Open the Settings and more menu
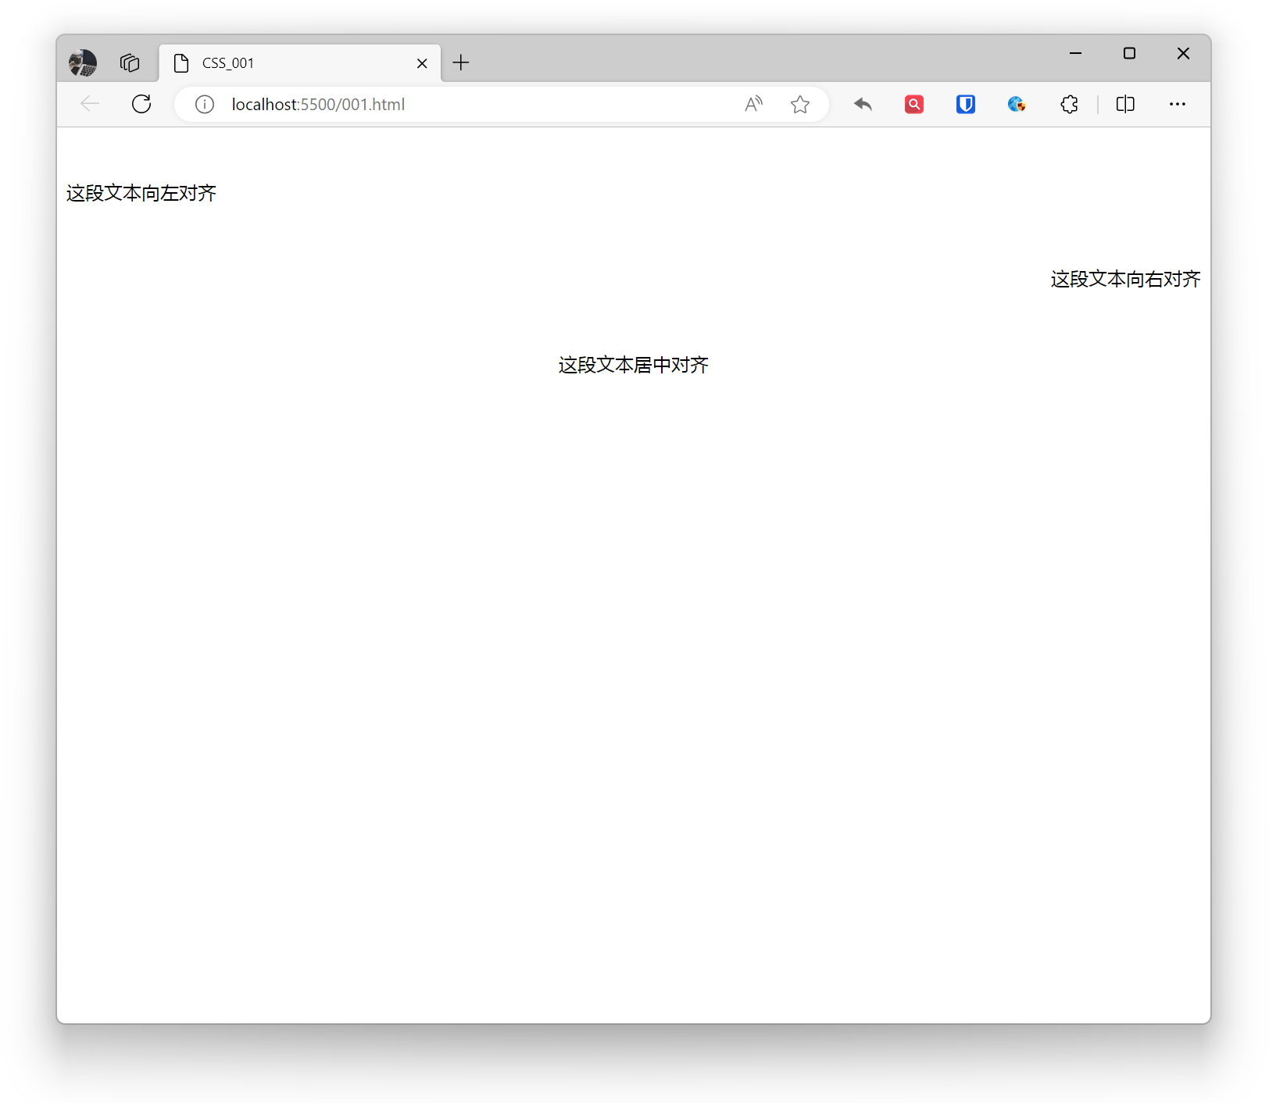The image size is (1269, 1103). (1178, 104)
